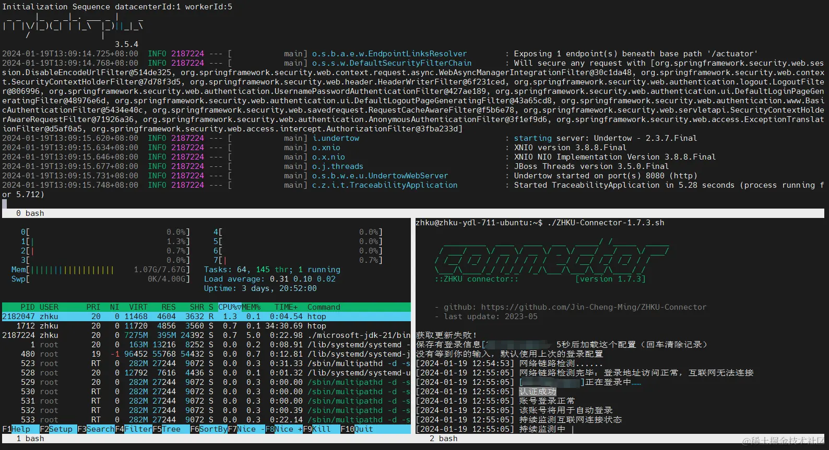Select the multipathd process with PID 529

pyautogui.click(x=206, y=382)
